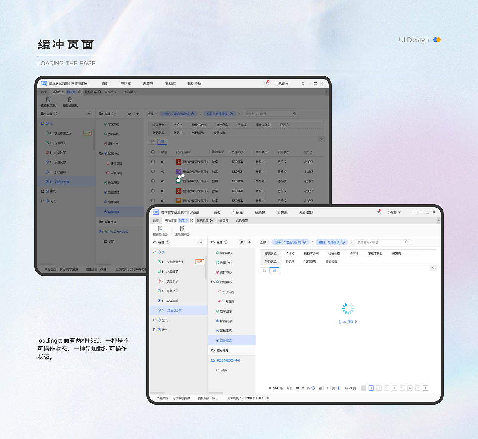Click the plus icon on the left 栏目 panel
Image resolution: width=478 pixels, height=439 pixels.
(201, 242)
